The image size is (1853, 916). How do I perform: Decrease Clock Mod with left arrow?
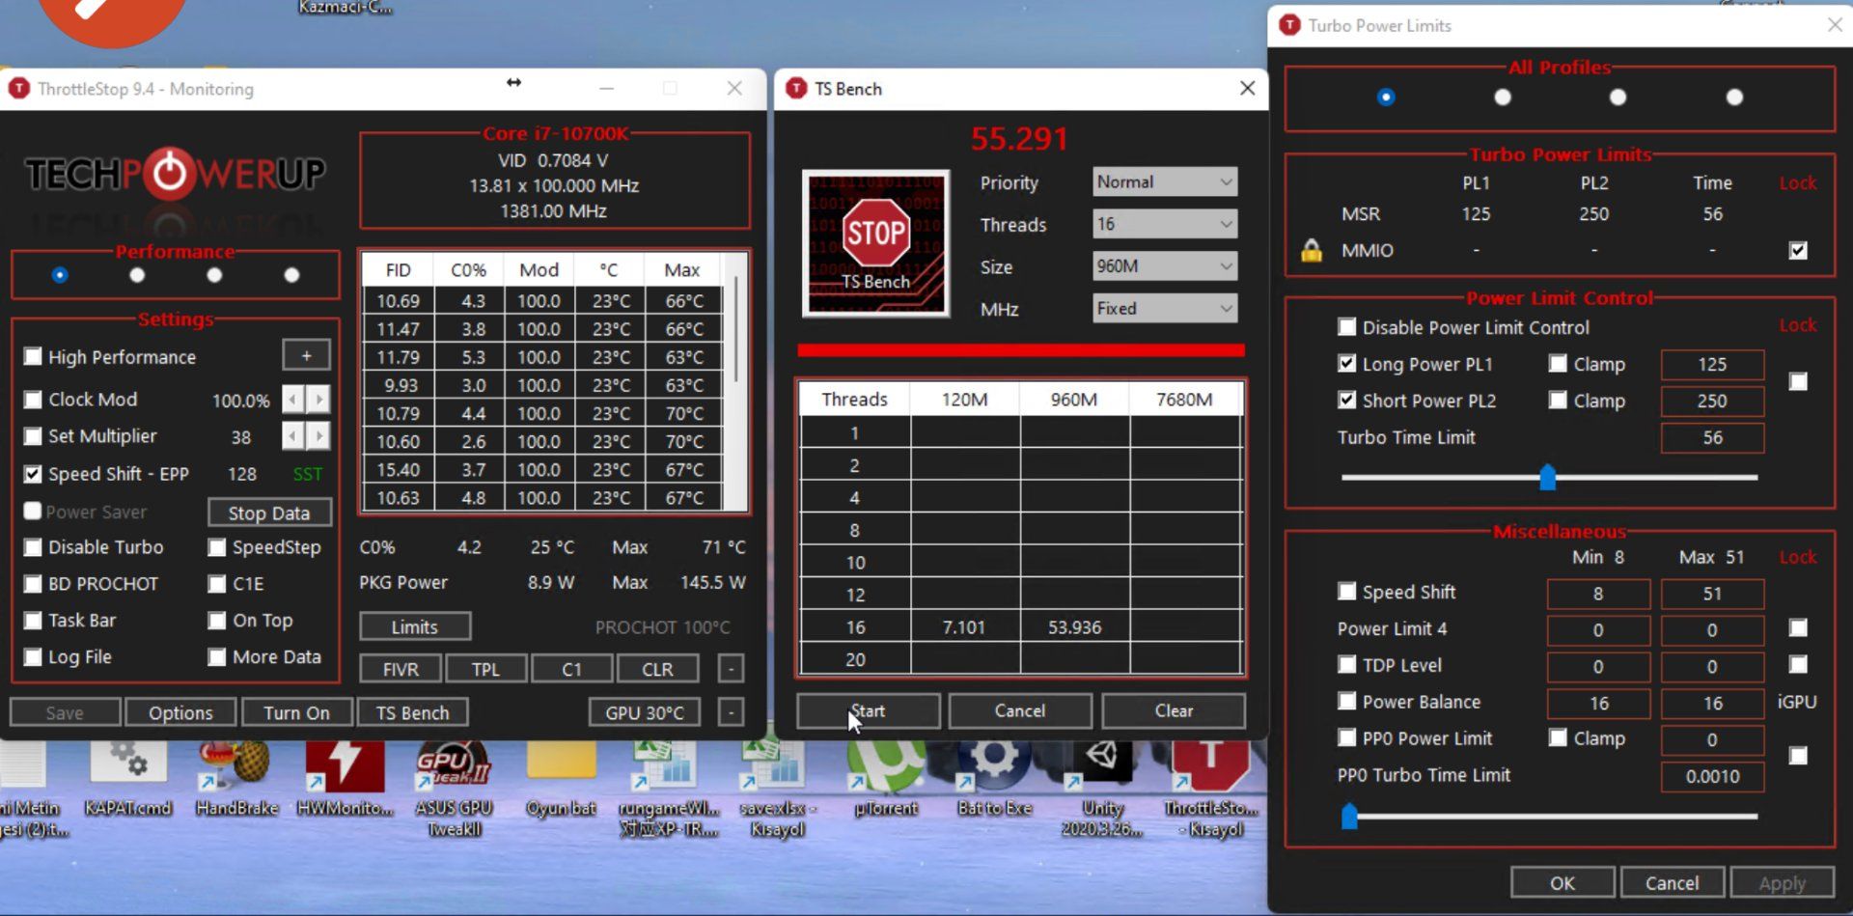293,399
